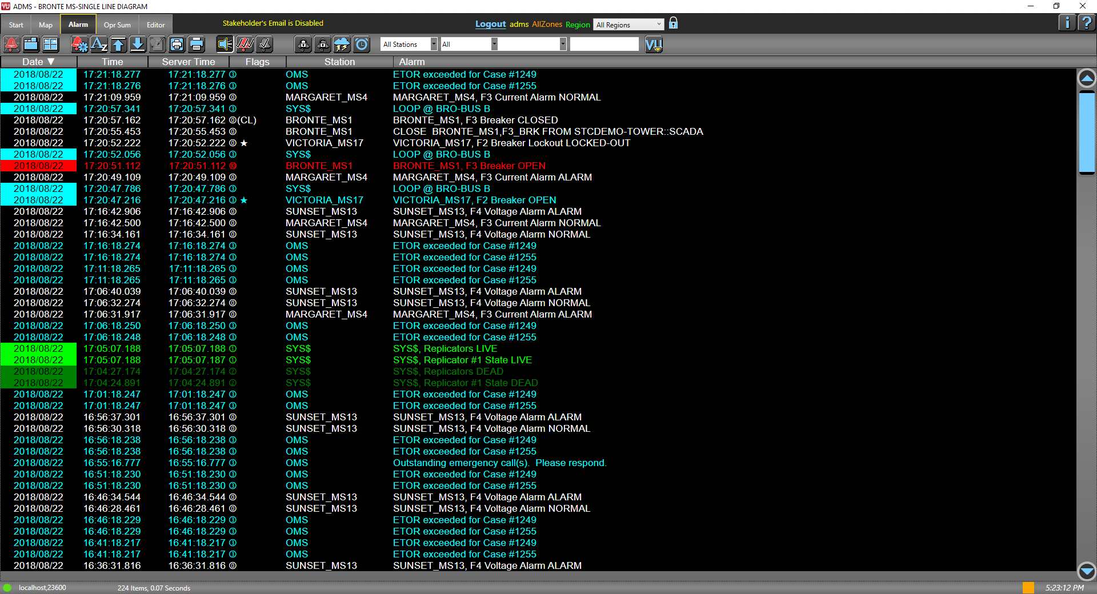This screenshot has height=594, width=1097.
Task: Click the Logout link
Action: pyautogui.click(x=490, y=24)
